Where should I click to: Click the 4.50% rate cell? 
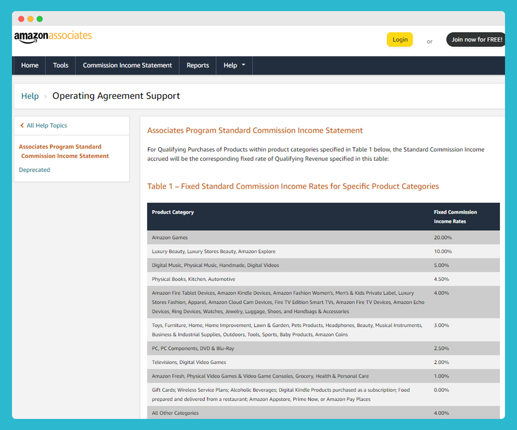point(442,279)
